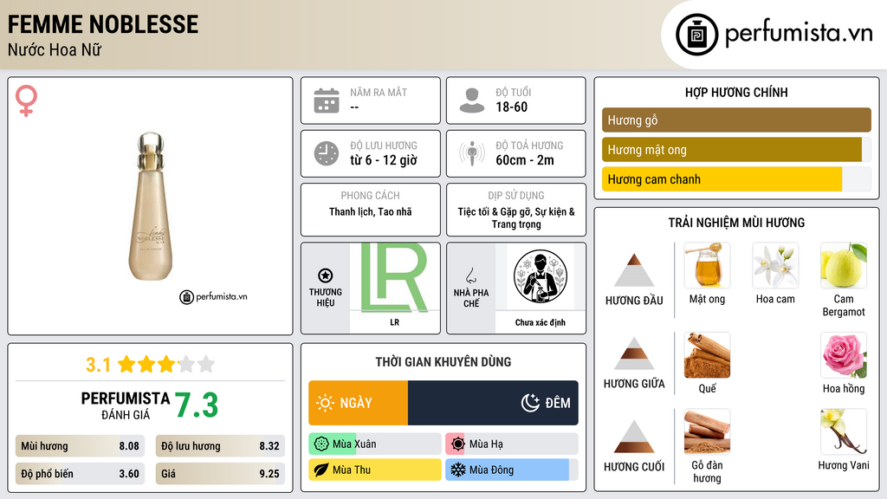The height and width of the screenshot is (499, 887).
Task: Click the PERFUMISTA ĐÁNH GIÁ label
Action: coord(125,405)
